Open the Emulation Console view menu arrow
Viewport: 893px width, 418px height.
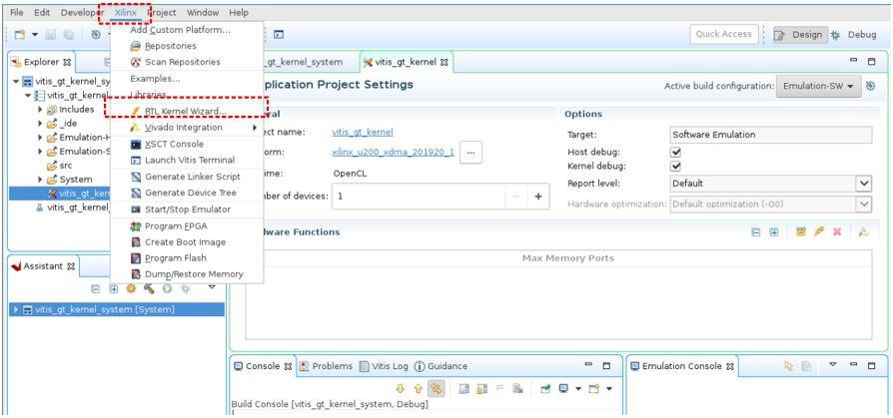833,364
